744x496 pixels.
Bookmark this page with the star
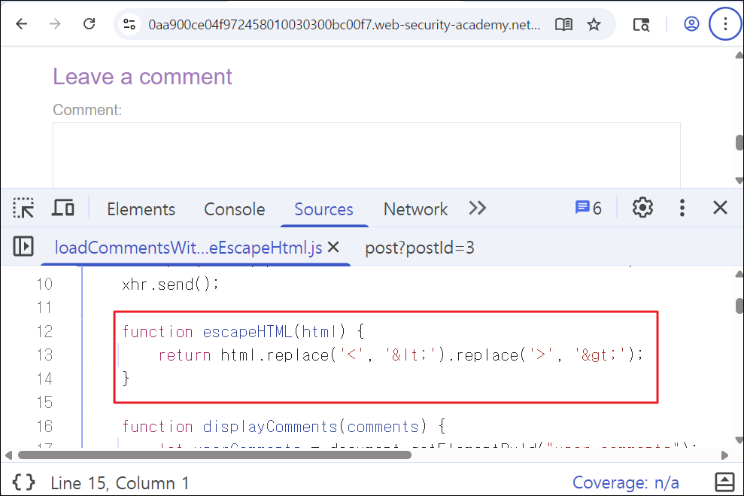pos(594,24)
